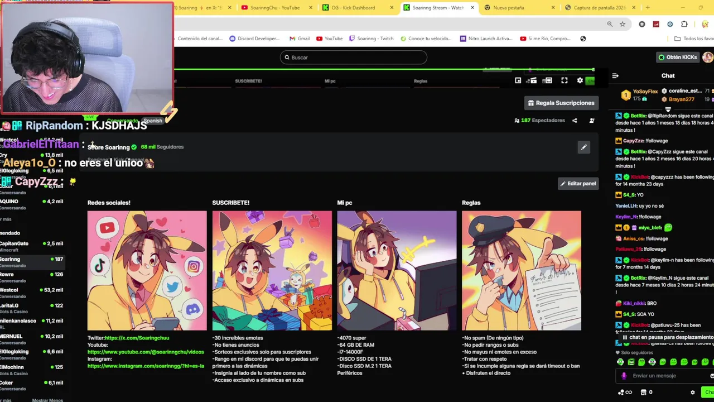Resume chat via paused notice
This screenshot has height=402, width=714.
668,337
